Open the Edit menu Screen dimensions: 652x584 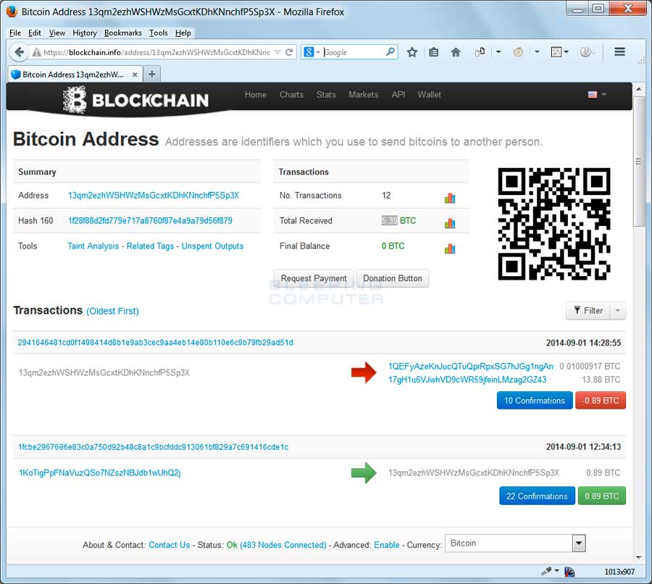coord(35,33)
